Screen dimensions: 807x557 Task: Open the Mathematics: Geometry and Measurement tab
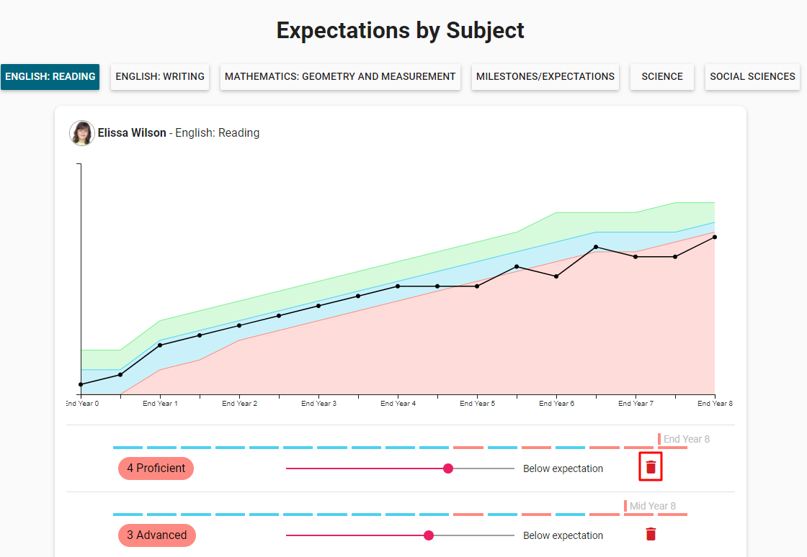click(340, 76)
